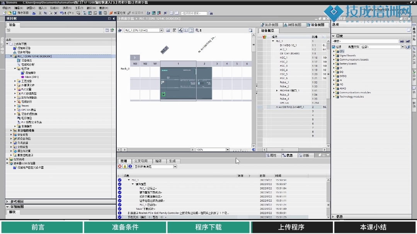Collapse the 详细视图 detail view section

(x=7, y=207)
